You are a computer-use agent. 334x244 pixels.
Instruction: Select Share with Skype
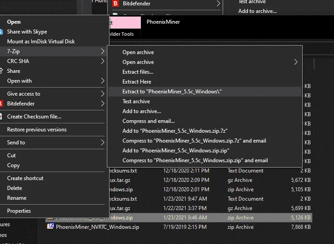[53, 32]
